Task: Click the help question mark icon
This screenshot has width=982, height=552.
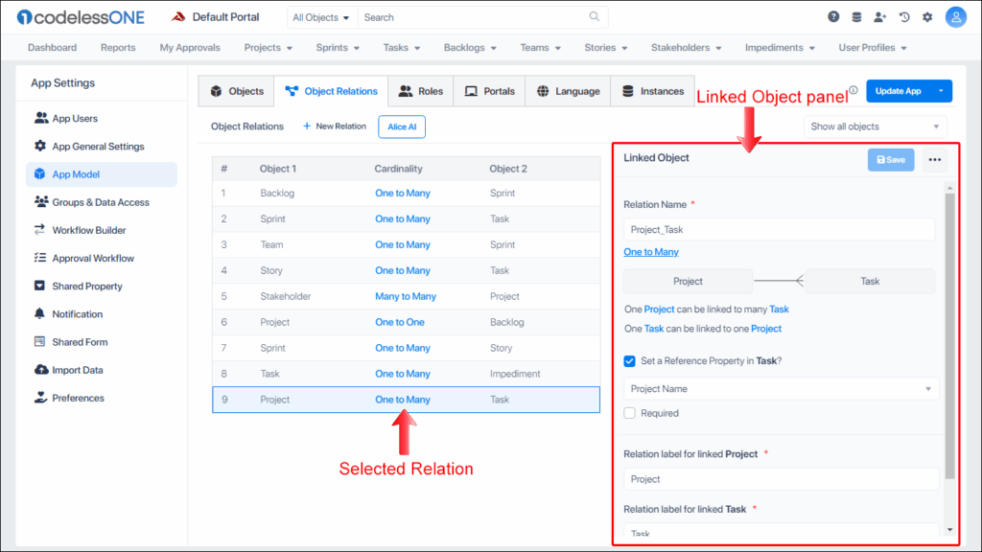Action: pyautogui.click(x=833, y=17)
